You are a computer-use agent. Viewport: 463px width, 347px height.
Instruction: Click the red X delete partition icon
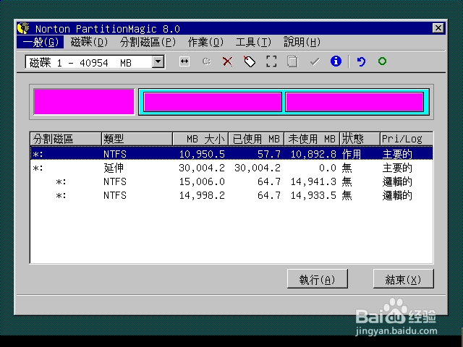[227, 61]
